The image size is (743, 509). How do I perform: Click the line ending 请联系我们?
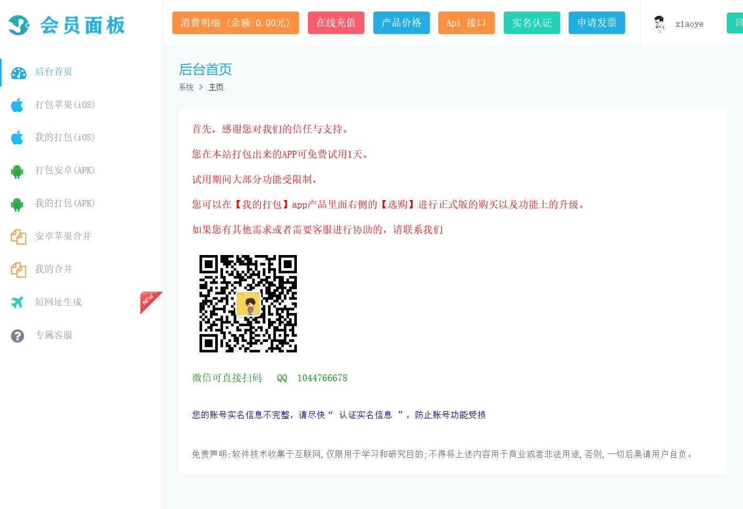coord(318,229)
